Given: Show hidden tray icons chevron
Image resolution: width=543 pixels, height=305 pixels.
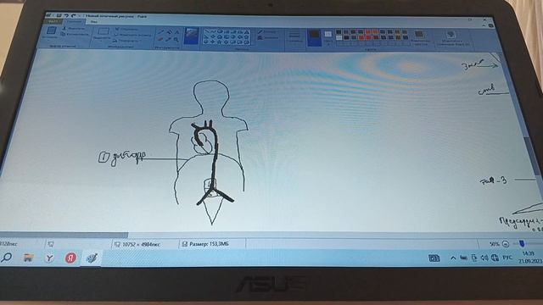Looking at the screenshot, I should 453,258.
